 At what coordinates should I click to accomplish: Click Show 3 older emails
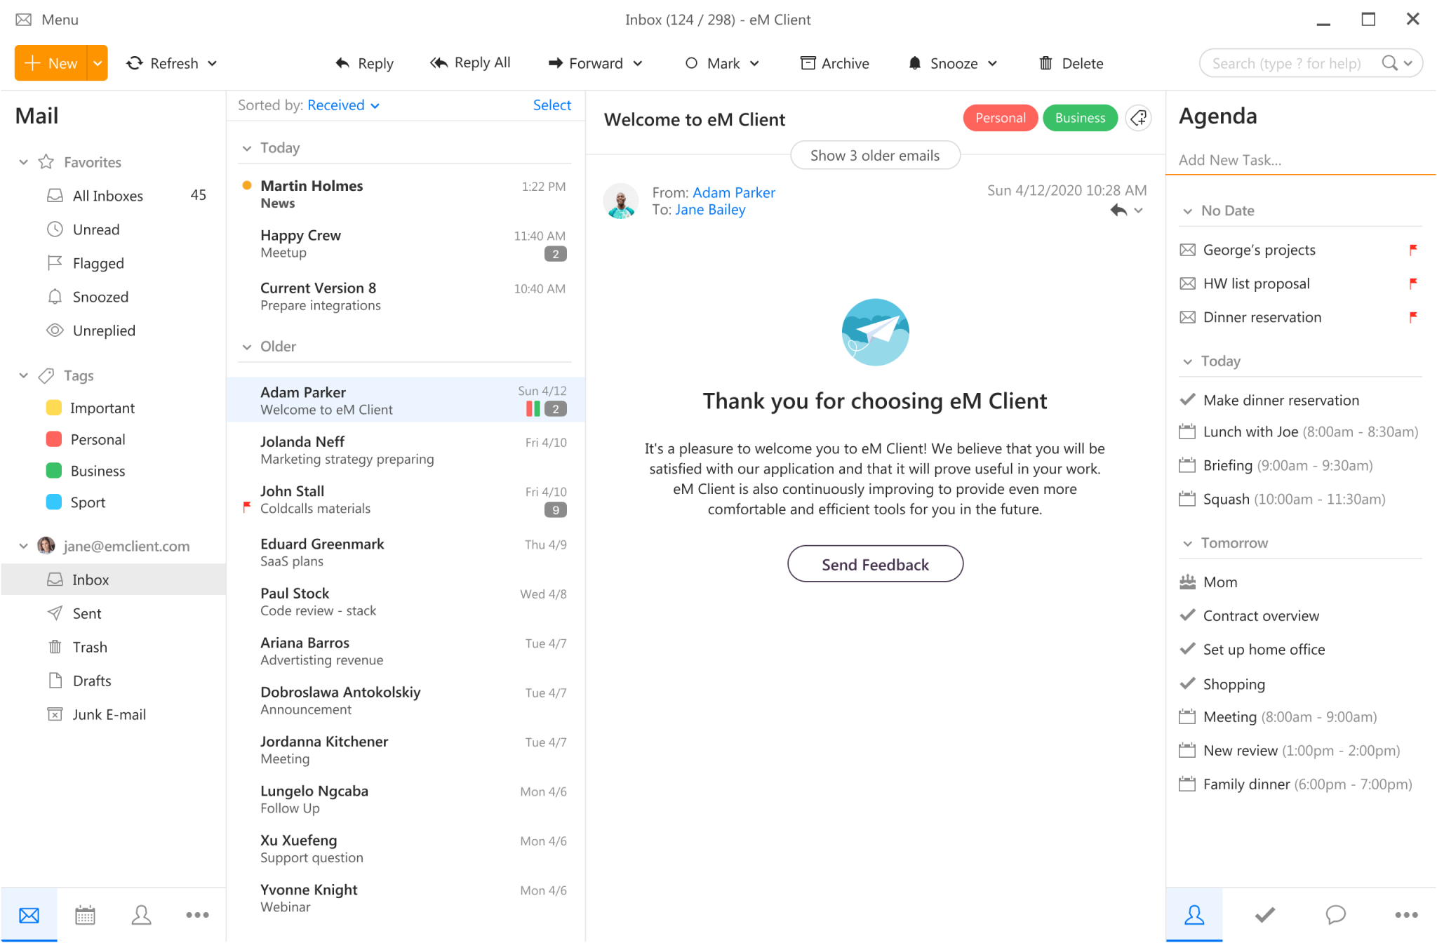tap(875, 155)
